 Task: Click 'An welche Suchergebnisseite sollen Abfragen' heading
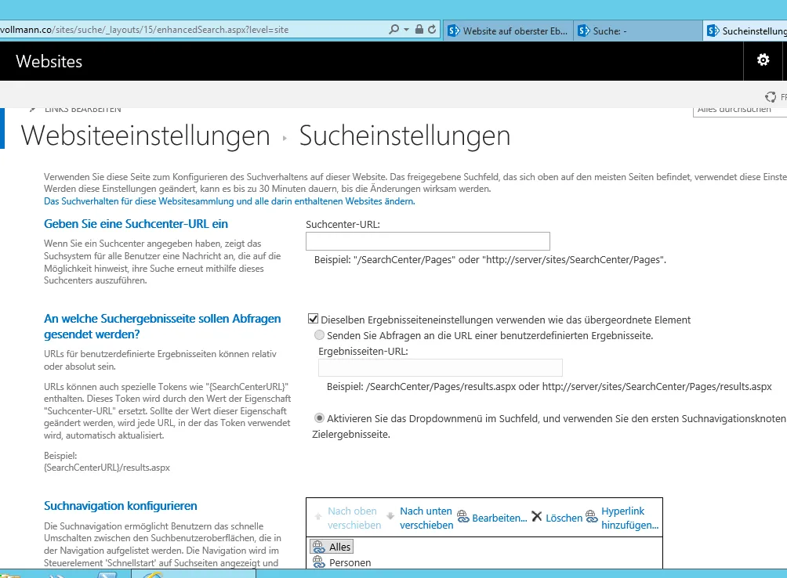point(162,327)
